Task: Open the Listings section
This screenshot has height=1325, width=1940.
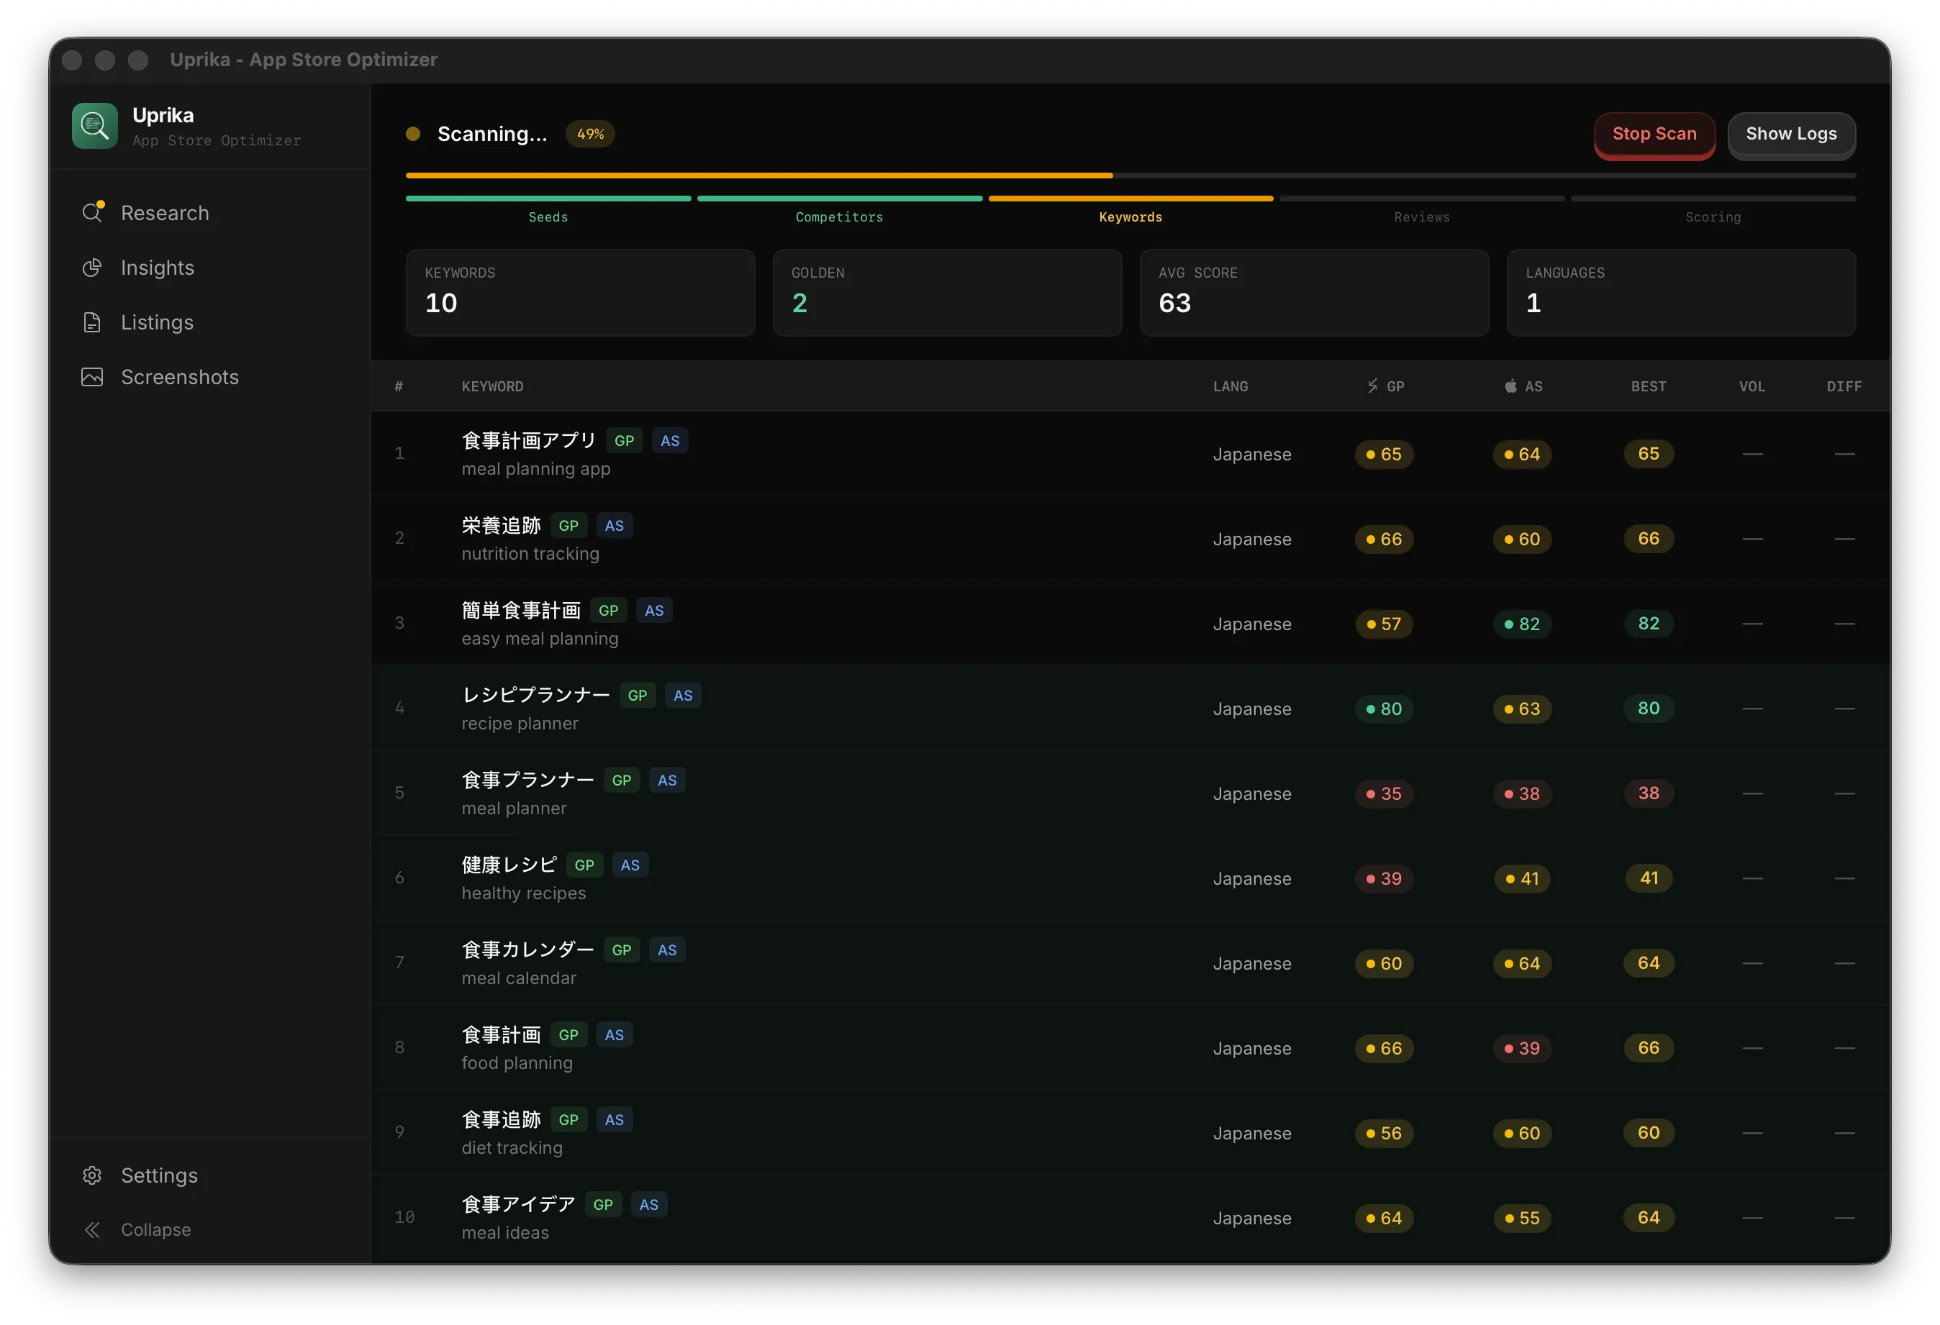Action: 157,322
